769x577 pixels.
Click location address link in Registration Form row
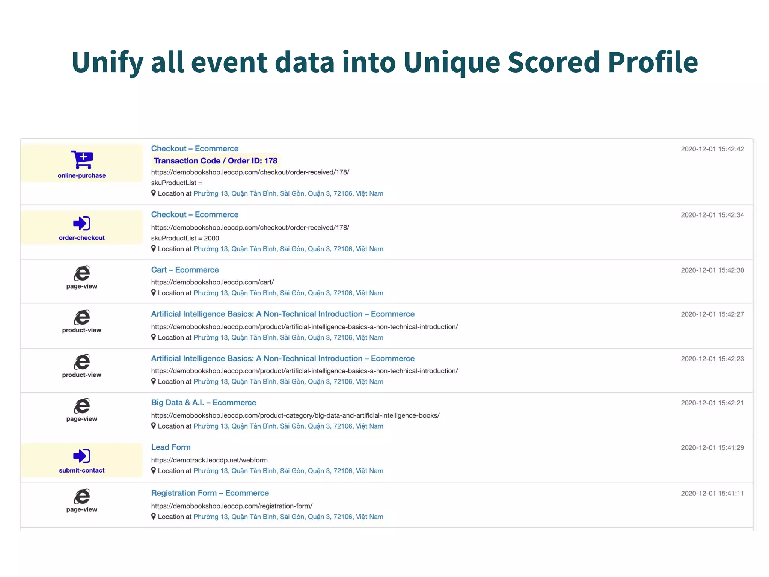(x=288, y=517)
